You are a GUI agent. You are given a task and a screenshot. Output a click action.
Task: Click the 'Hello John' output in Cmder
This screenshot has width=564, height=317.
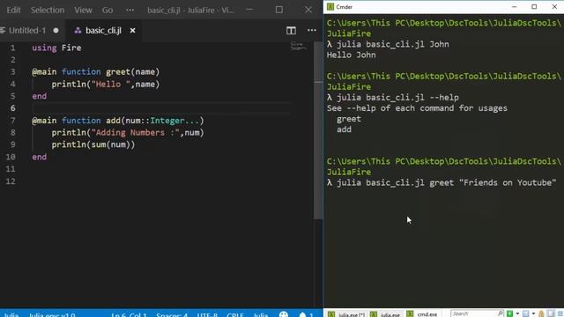click(x=351, y=55)
